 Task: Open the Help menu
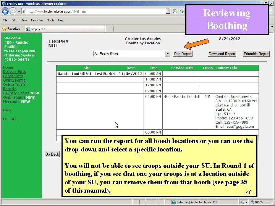click(x=61, y=20)
